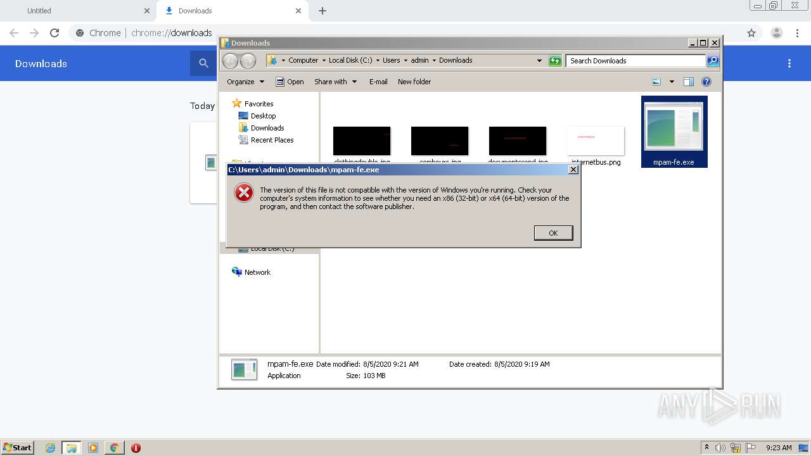Go forward in Downloads explorer window

(x=248, y=61)
